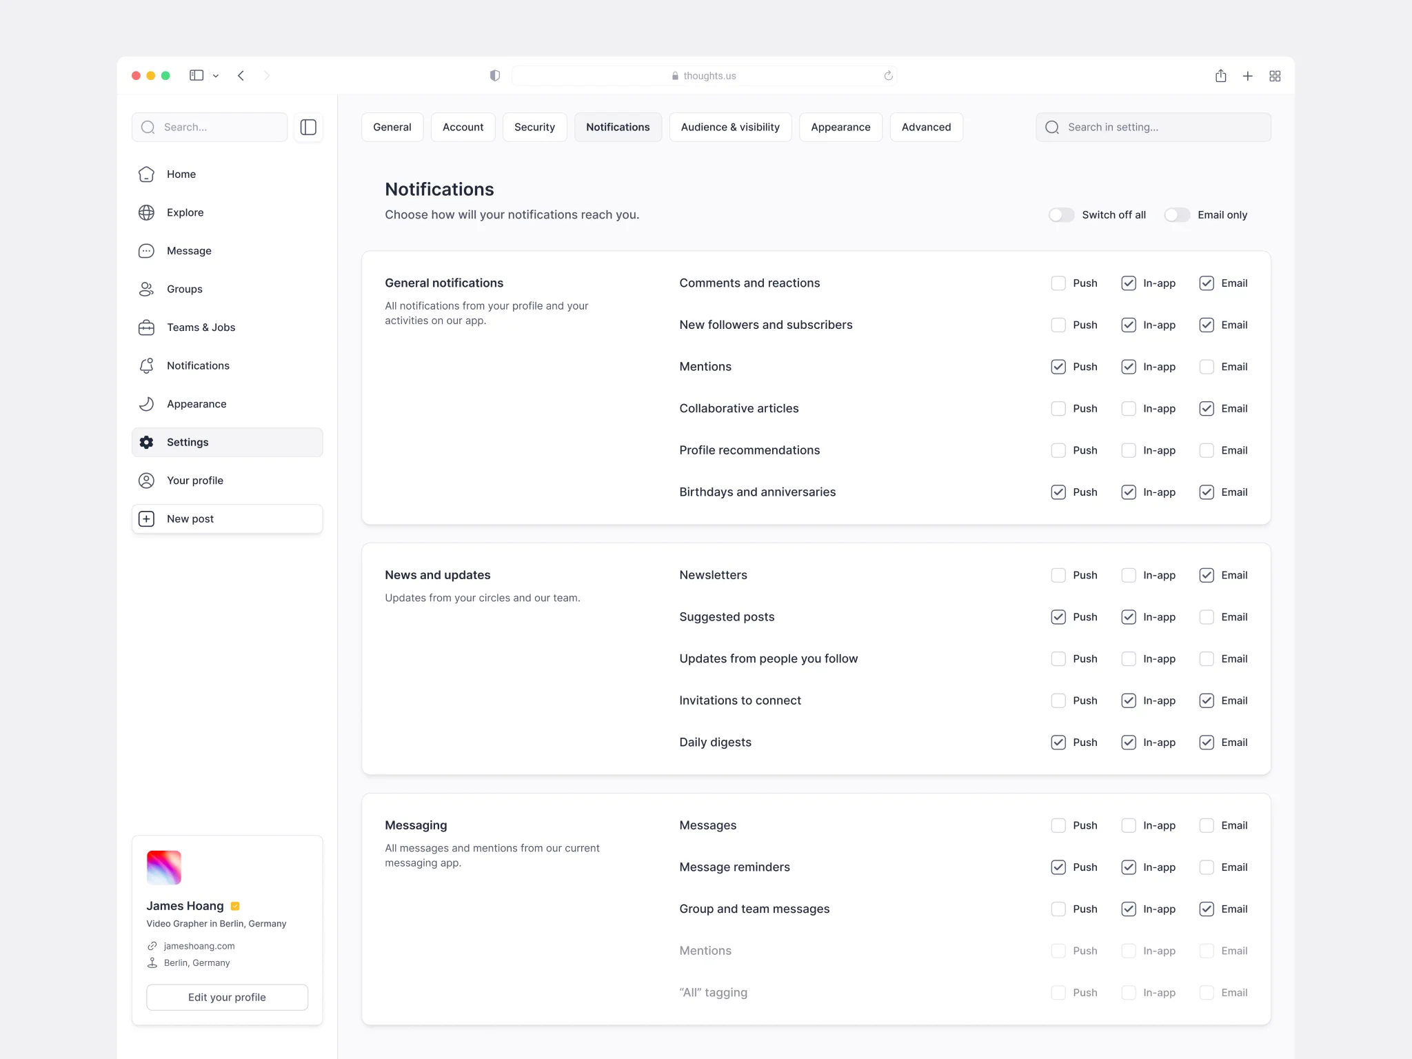Click the Notifications bell icon
1412x1059 pixels.
(x=146, y=365)
